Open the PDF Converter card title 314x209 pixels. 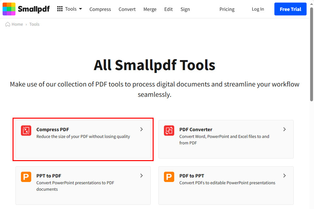196,129
